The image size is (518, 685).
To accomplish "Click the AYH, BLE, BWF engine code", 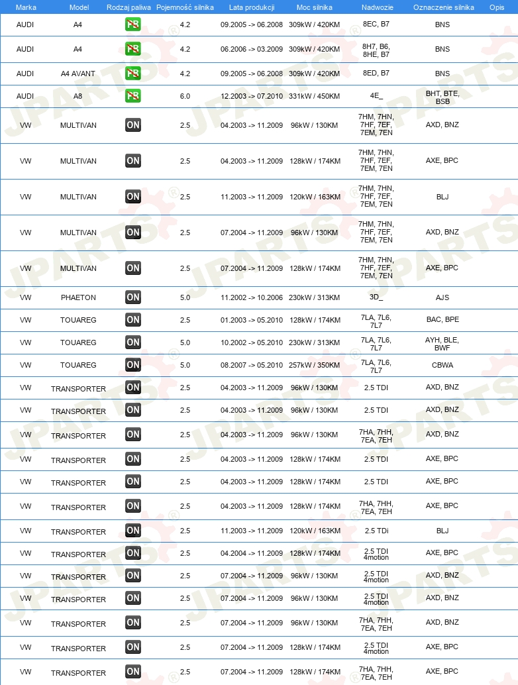I will (x=442, y=344).
